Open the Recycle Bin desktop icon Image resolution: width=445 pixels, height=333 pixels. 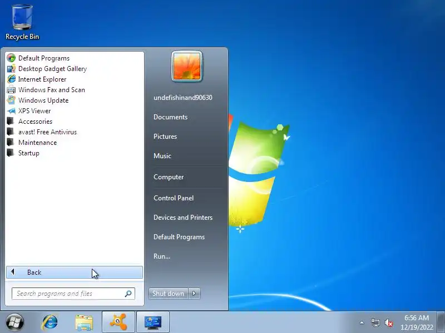22,22
